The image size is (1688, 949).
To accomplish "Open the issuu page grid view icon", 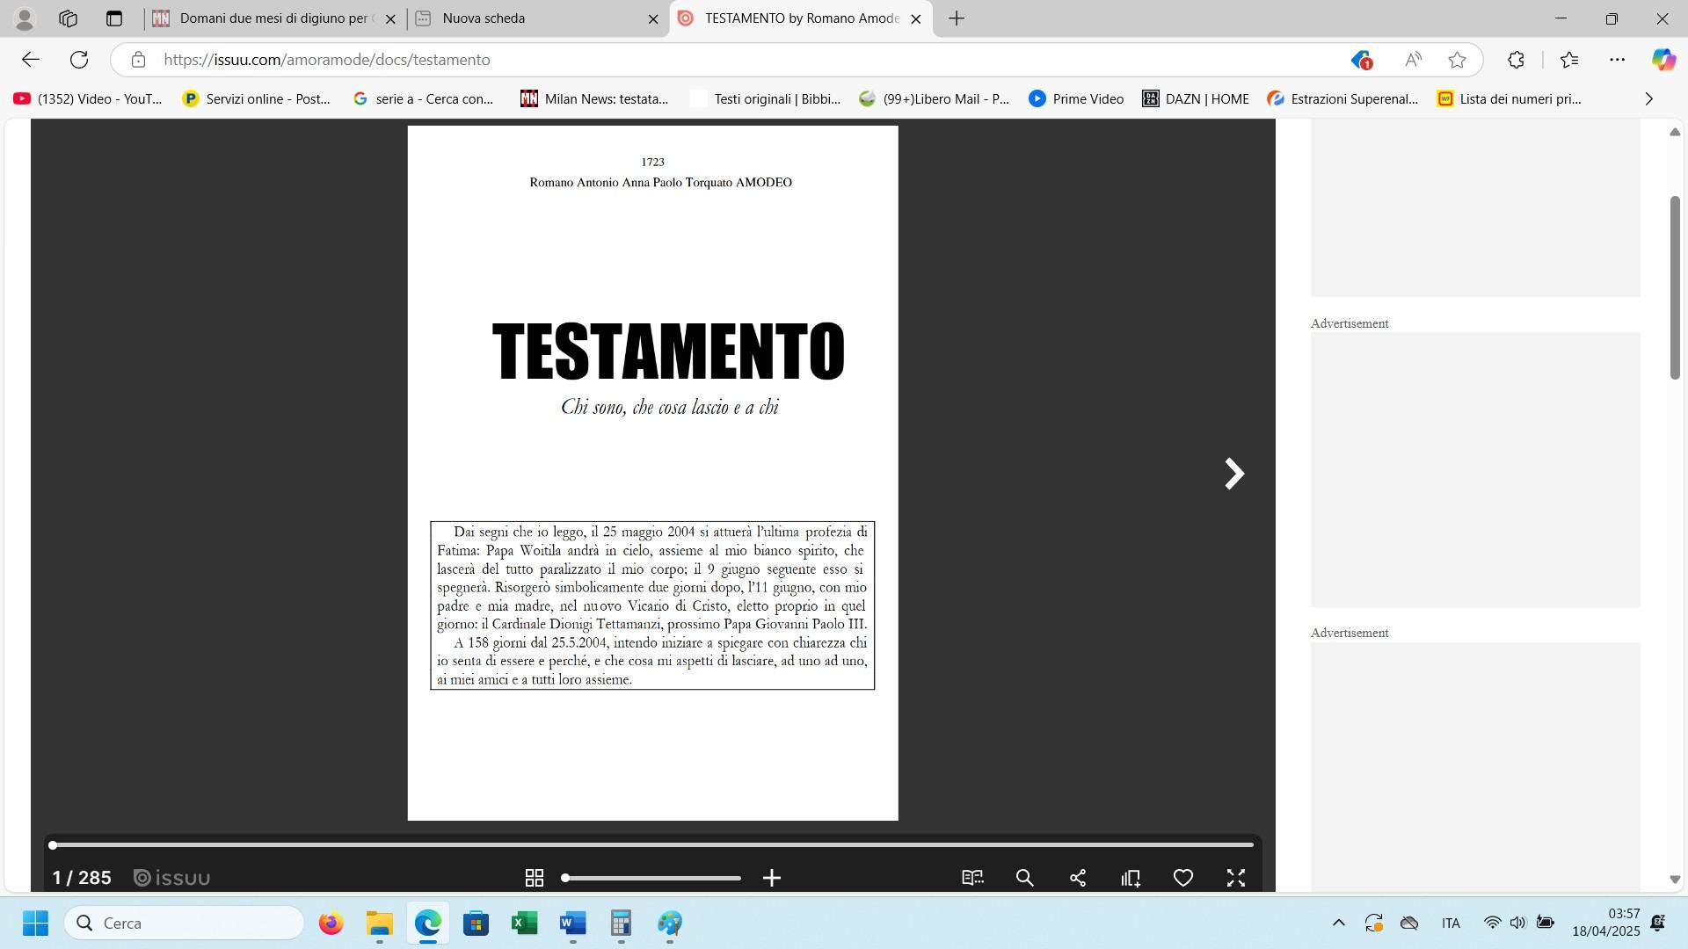I will pyautogui.click(x=534, y=878).
